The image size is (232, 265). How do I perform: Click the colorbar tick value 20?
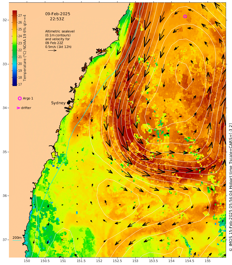coord(20,64)
